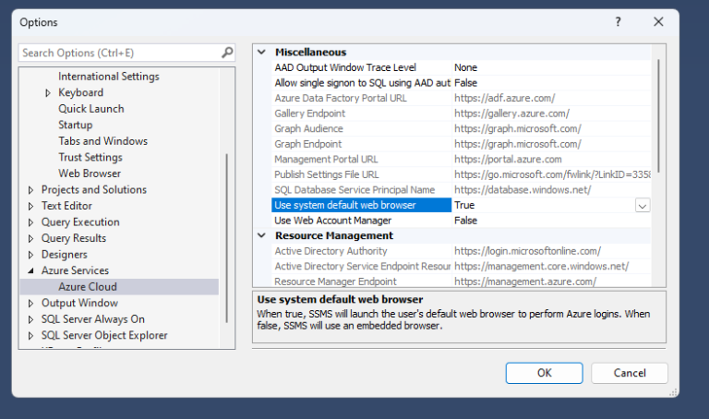Collapse the Resource Management section
The image size is (709, 419).
pyautogui.click(x=261, y=235)
